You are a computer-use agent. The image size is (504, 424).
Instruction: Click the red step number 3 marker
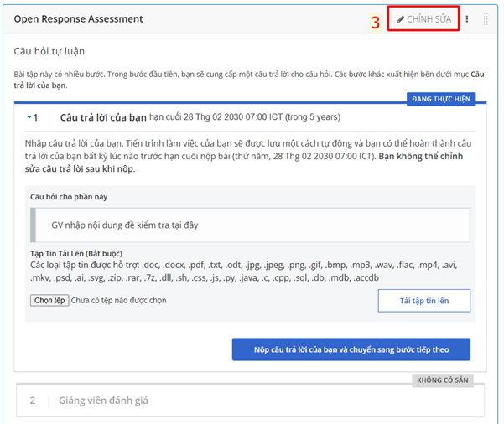[376, 23]
